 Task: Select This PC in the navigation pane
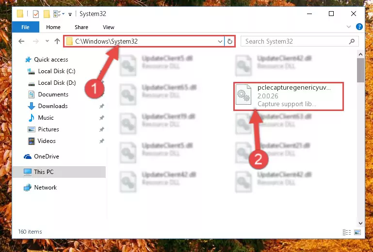[x=59, y=172]
